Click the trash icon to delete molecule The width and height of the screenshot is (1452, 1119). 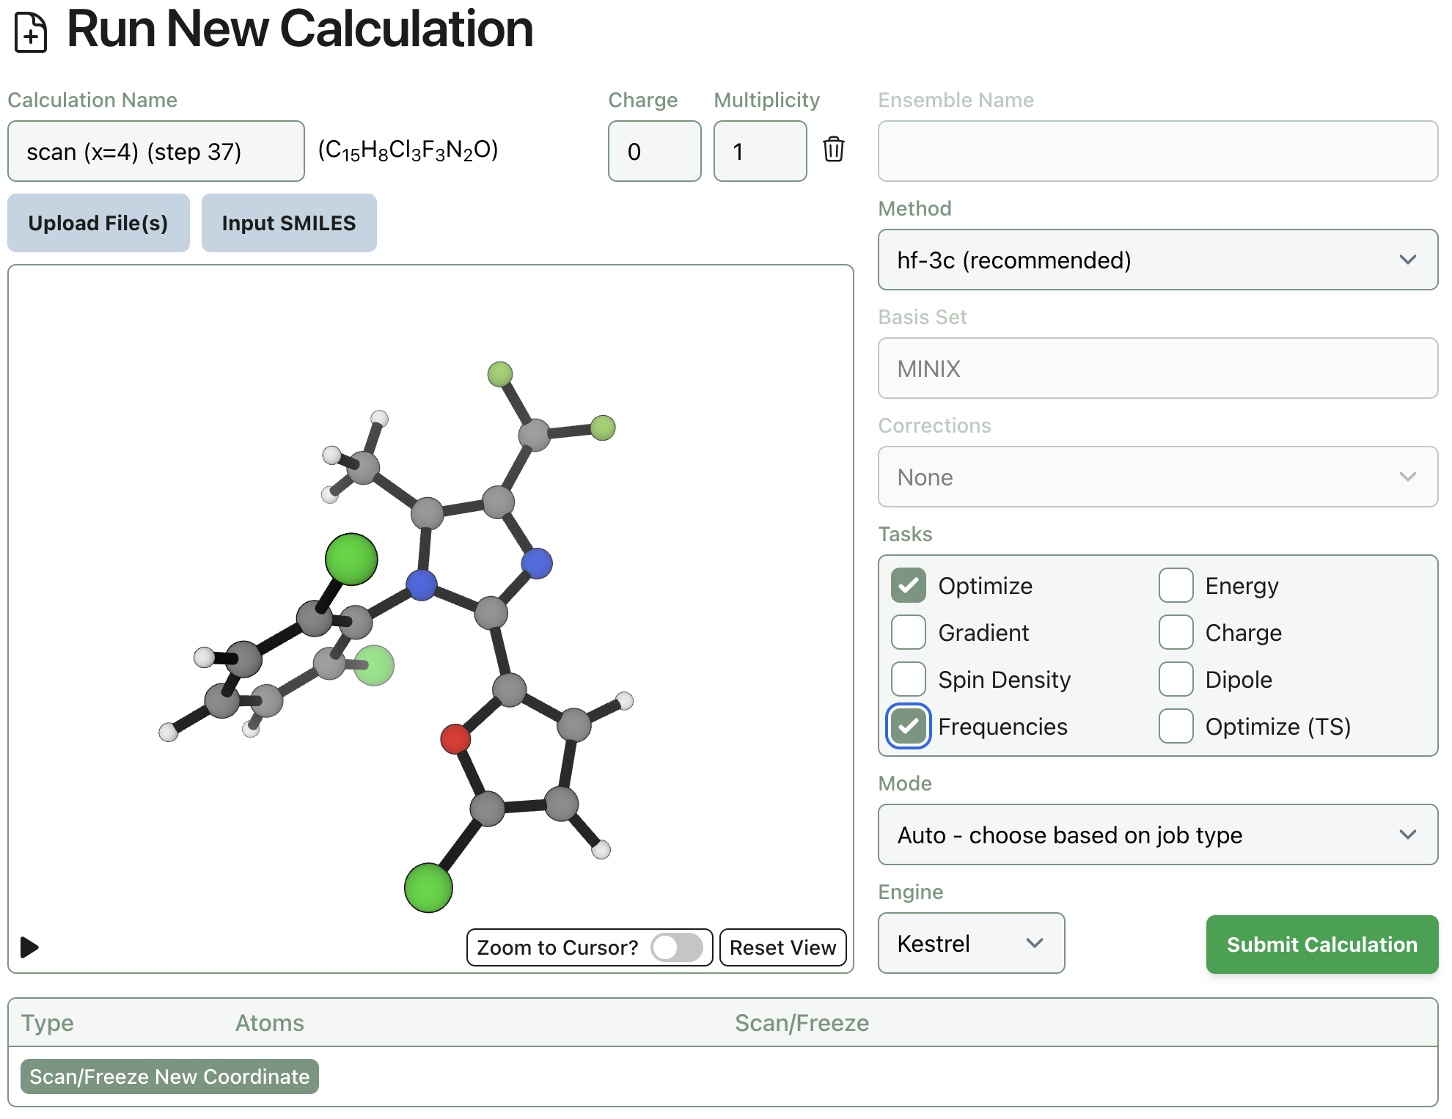pyautogui.click(x=833, y=150)
